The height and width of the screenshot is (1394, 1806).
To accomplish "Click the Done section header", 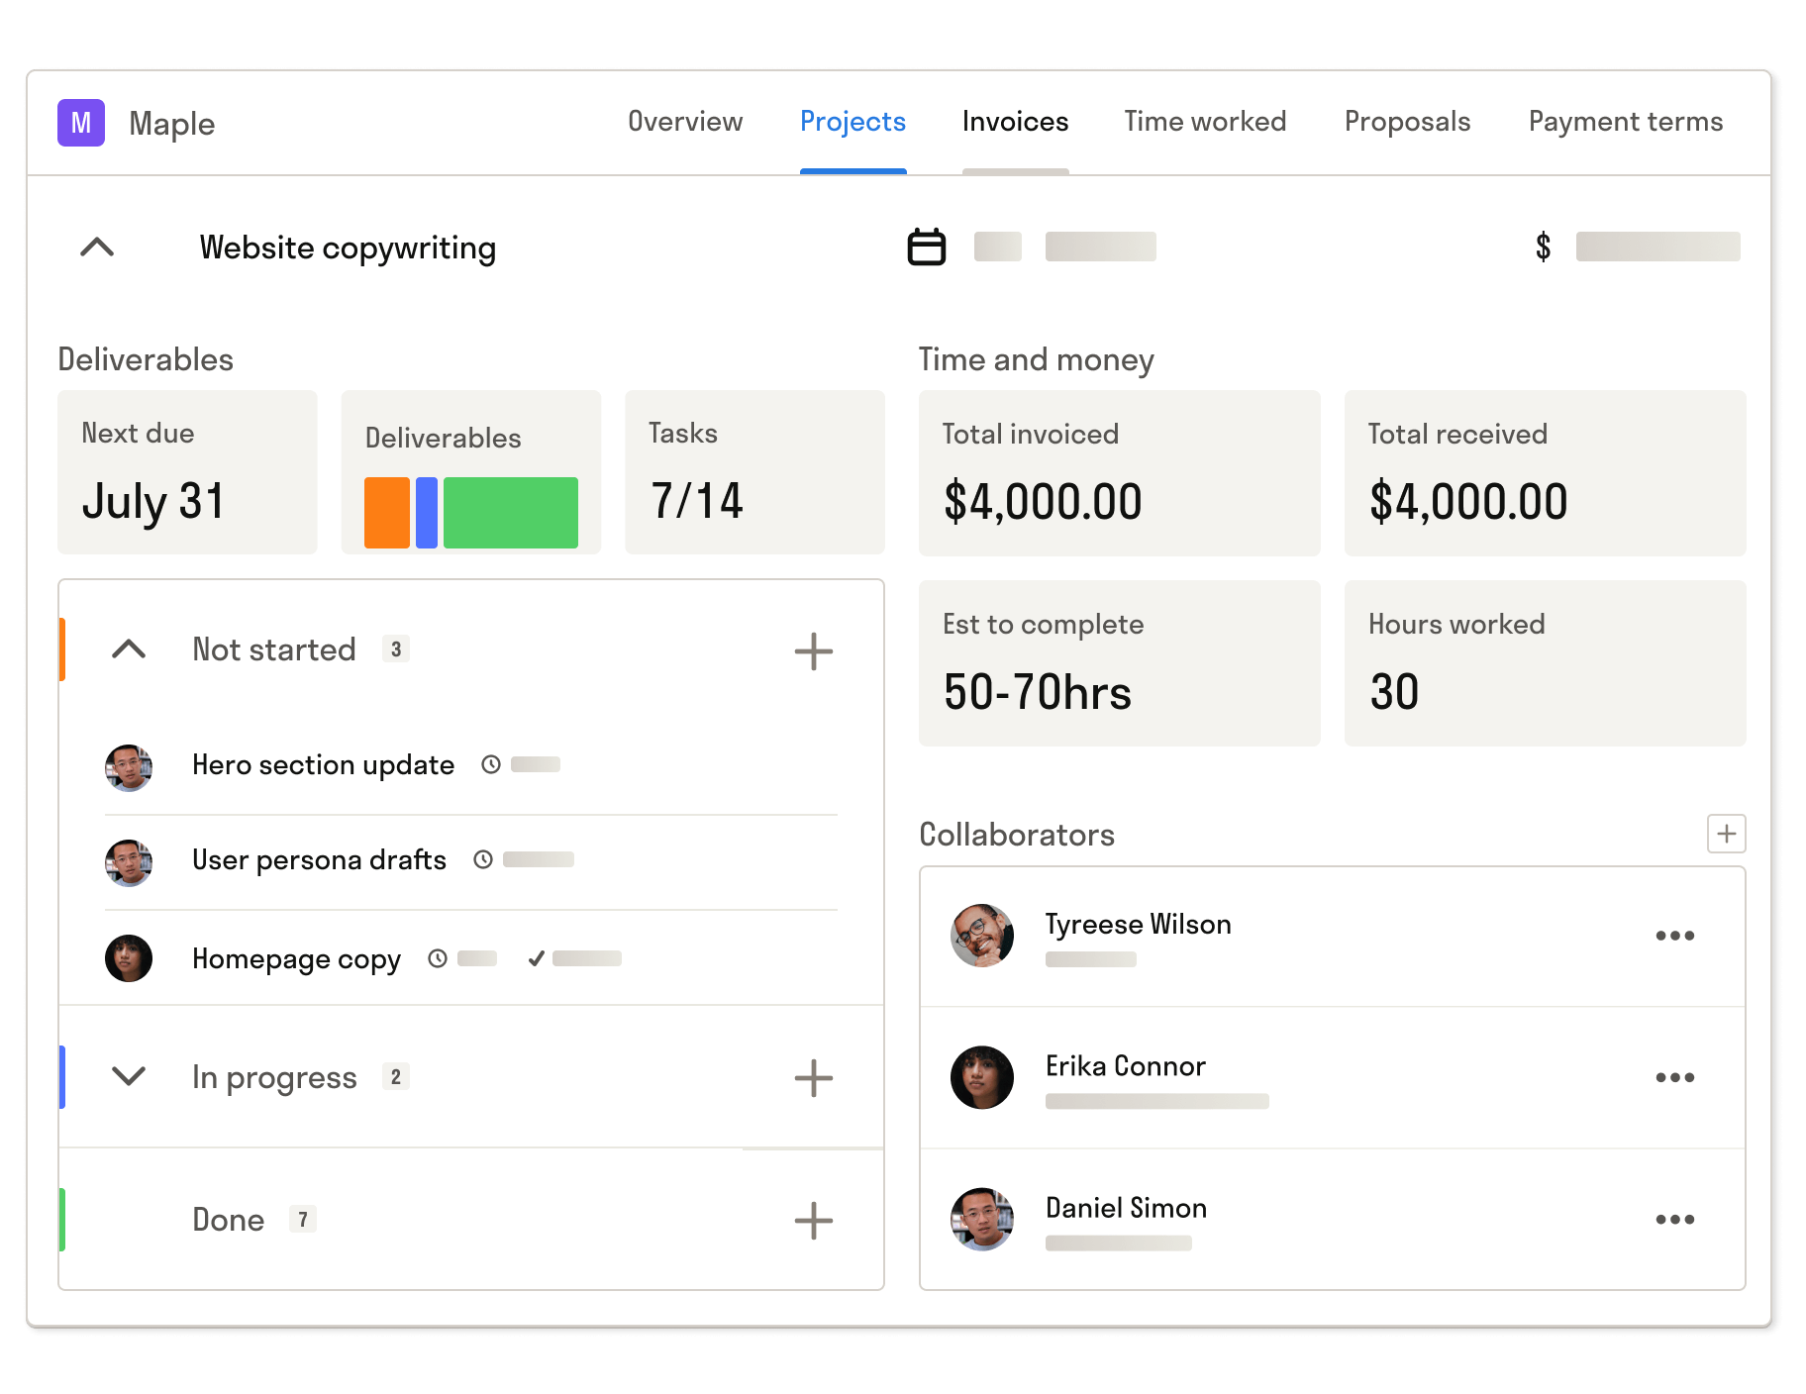I will [471, 1220].
